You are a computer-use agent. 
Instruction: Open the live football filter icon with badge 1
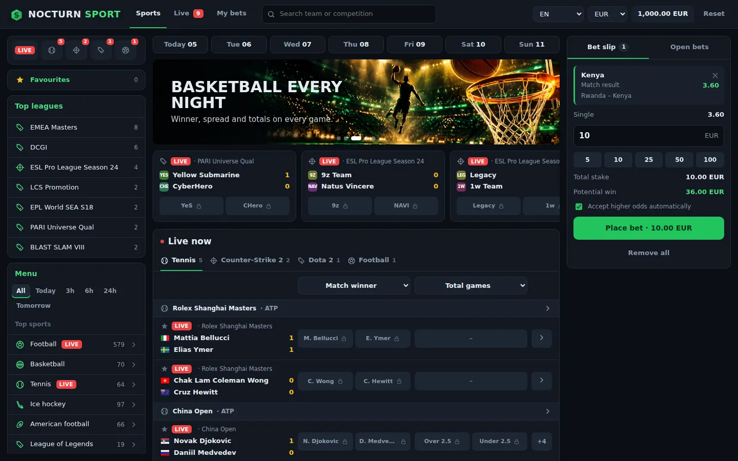tap(126, 50)
